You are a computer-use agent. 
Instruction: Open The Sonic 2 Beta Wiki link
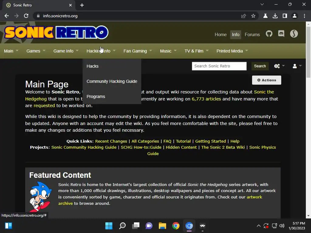(x=223, y=147)
